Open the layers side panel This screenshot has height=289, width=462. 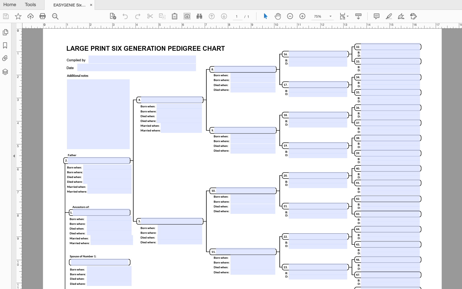click(x=5, y=72)
